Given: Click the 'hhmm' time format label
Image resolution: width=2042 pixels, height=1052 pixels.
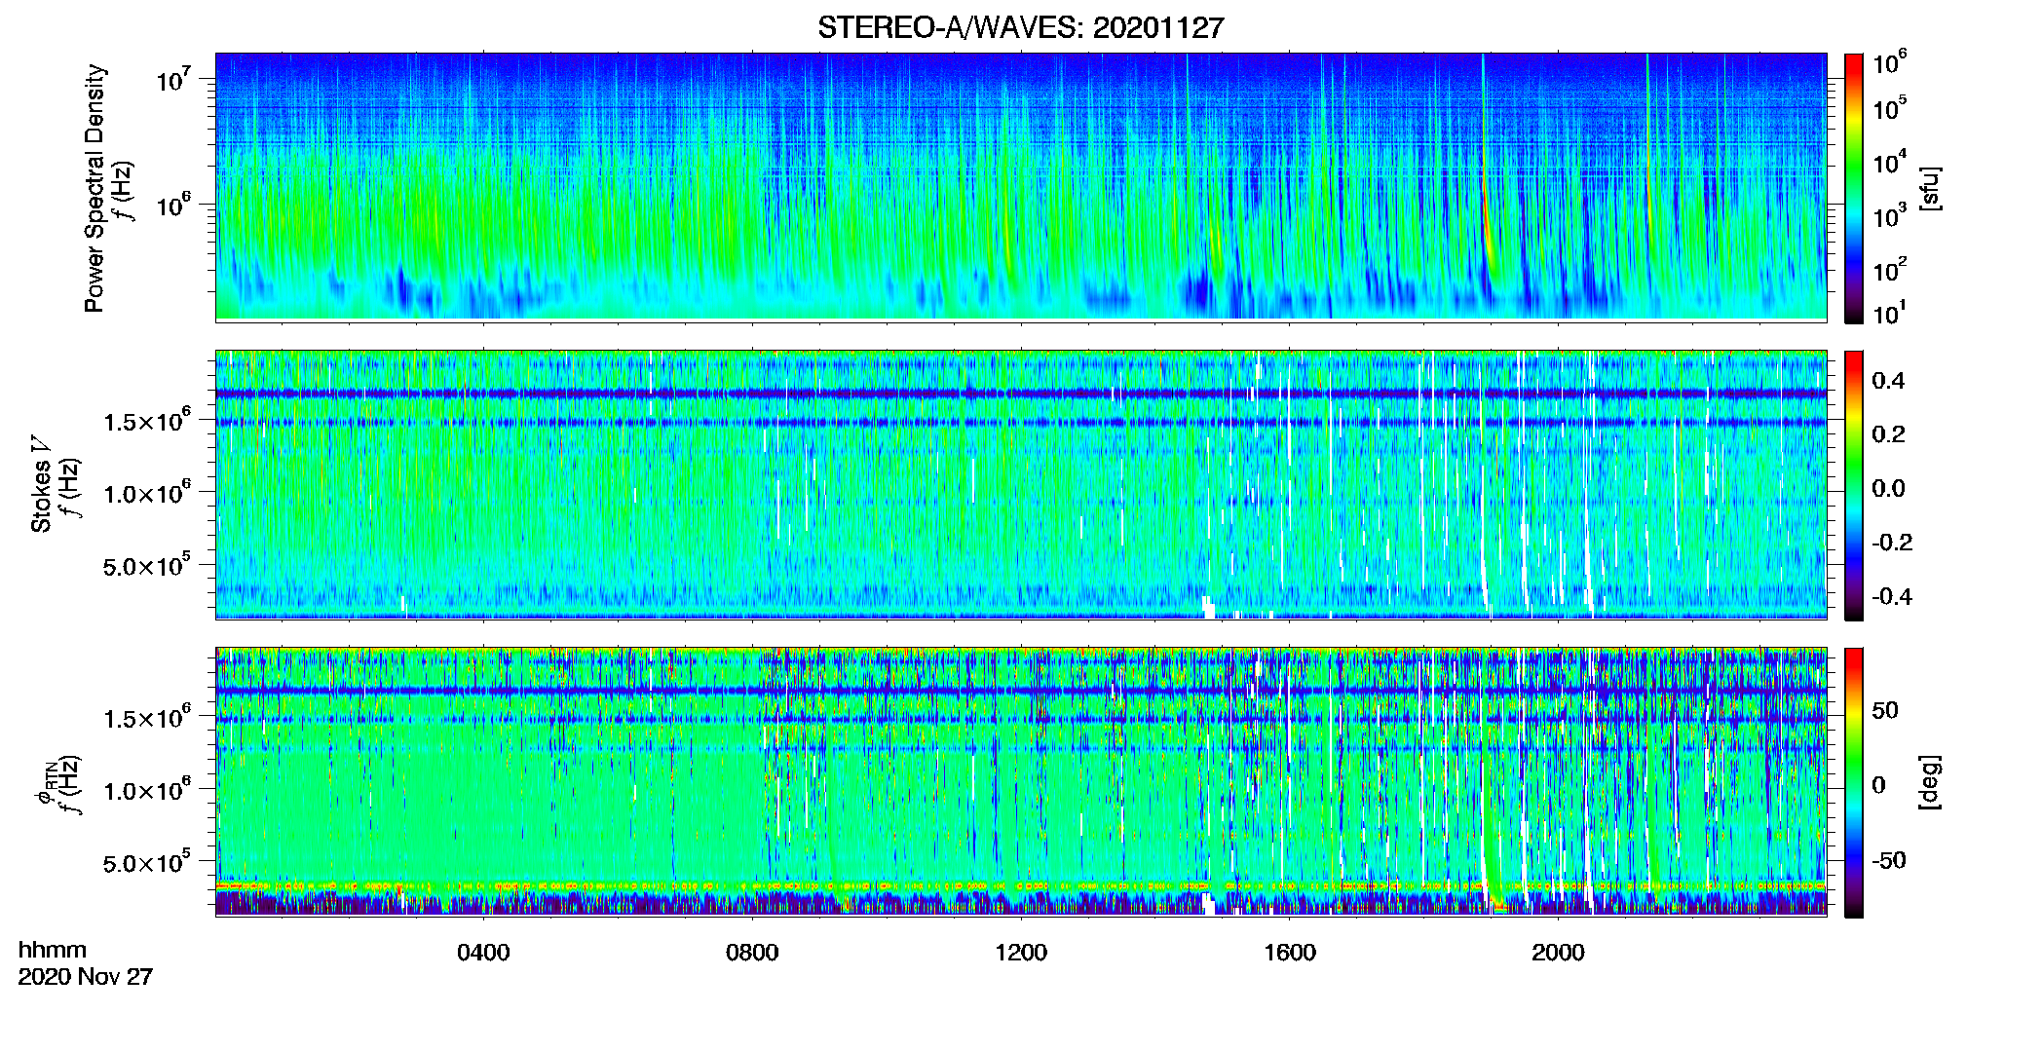Looking at the screenshot, I should tap(53, 951).
